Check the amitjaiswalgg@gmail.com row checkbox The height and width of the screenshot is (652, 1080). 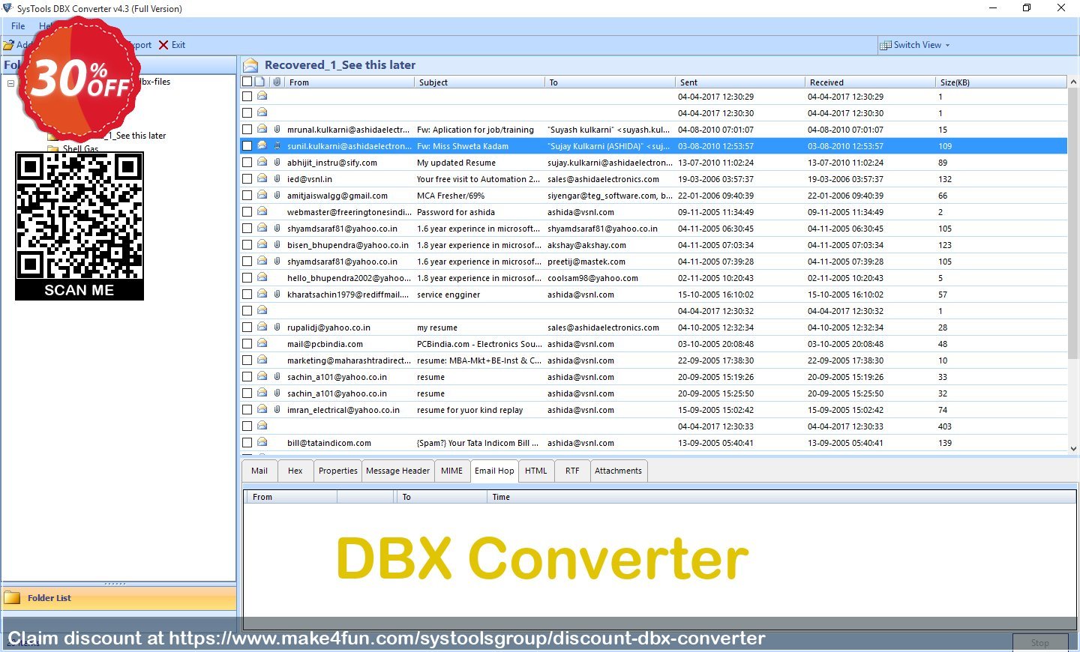coord(247,196)
